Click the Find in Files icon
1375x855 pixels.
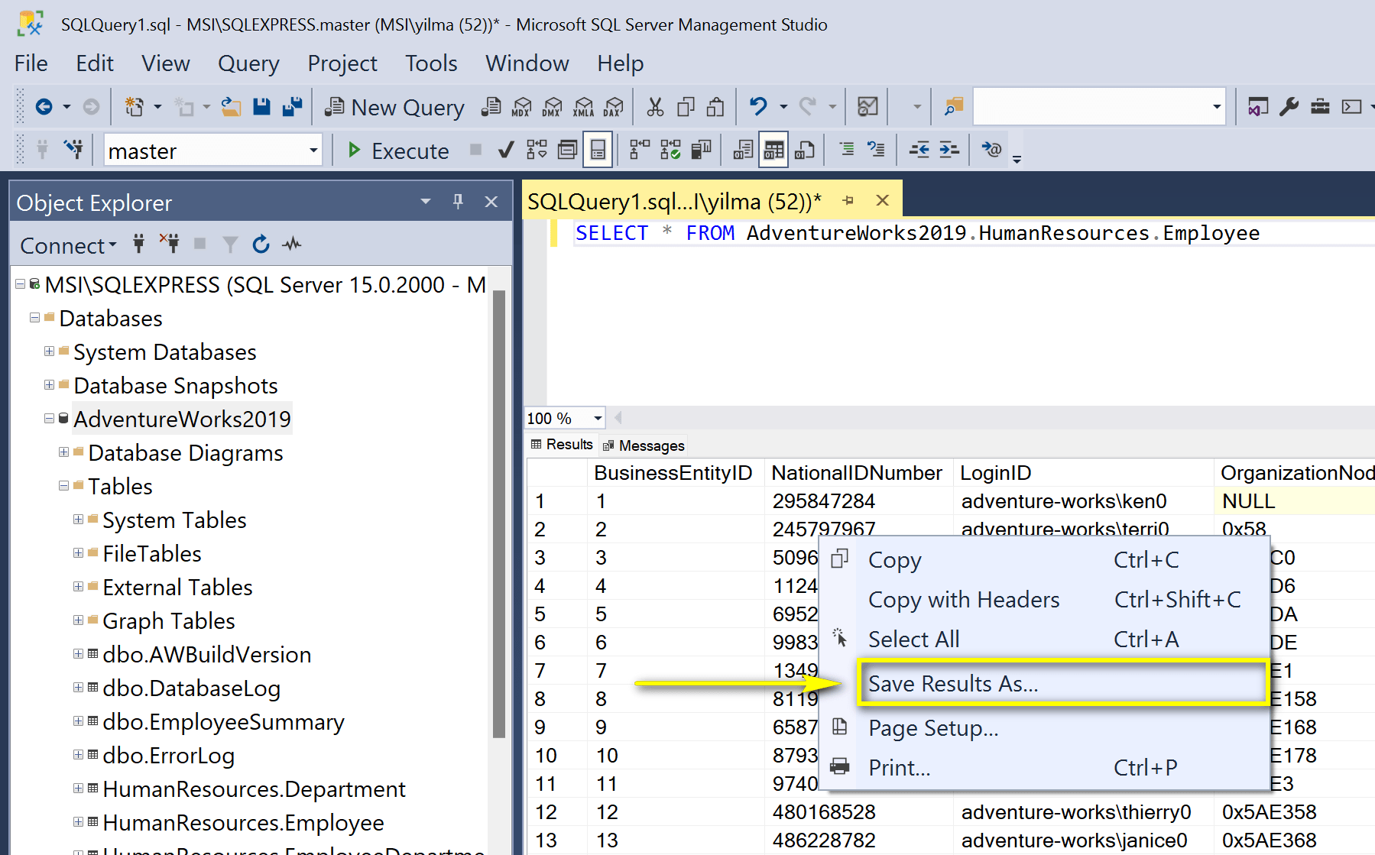tap(953, 107)
